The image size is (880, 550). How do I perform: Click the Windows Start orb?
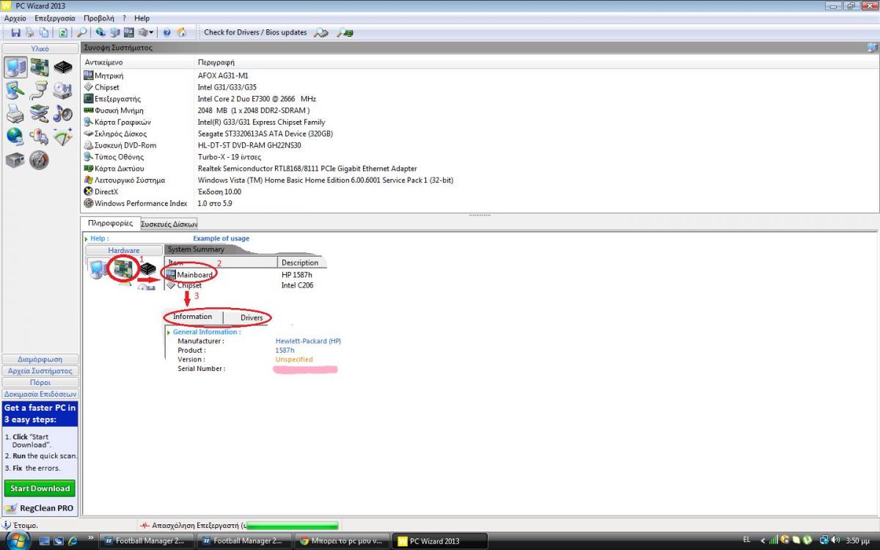click(16, 540)
